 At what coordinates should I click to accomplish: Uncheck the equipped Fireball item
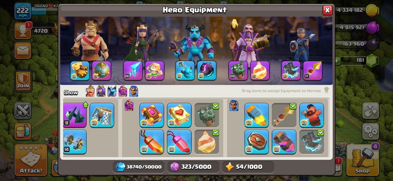tap(207, 142)
